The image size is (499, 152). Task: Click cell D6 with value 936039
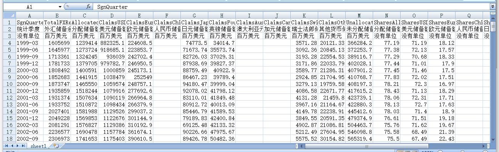coord(112,57)
